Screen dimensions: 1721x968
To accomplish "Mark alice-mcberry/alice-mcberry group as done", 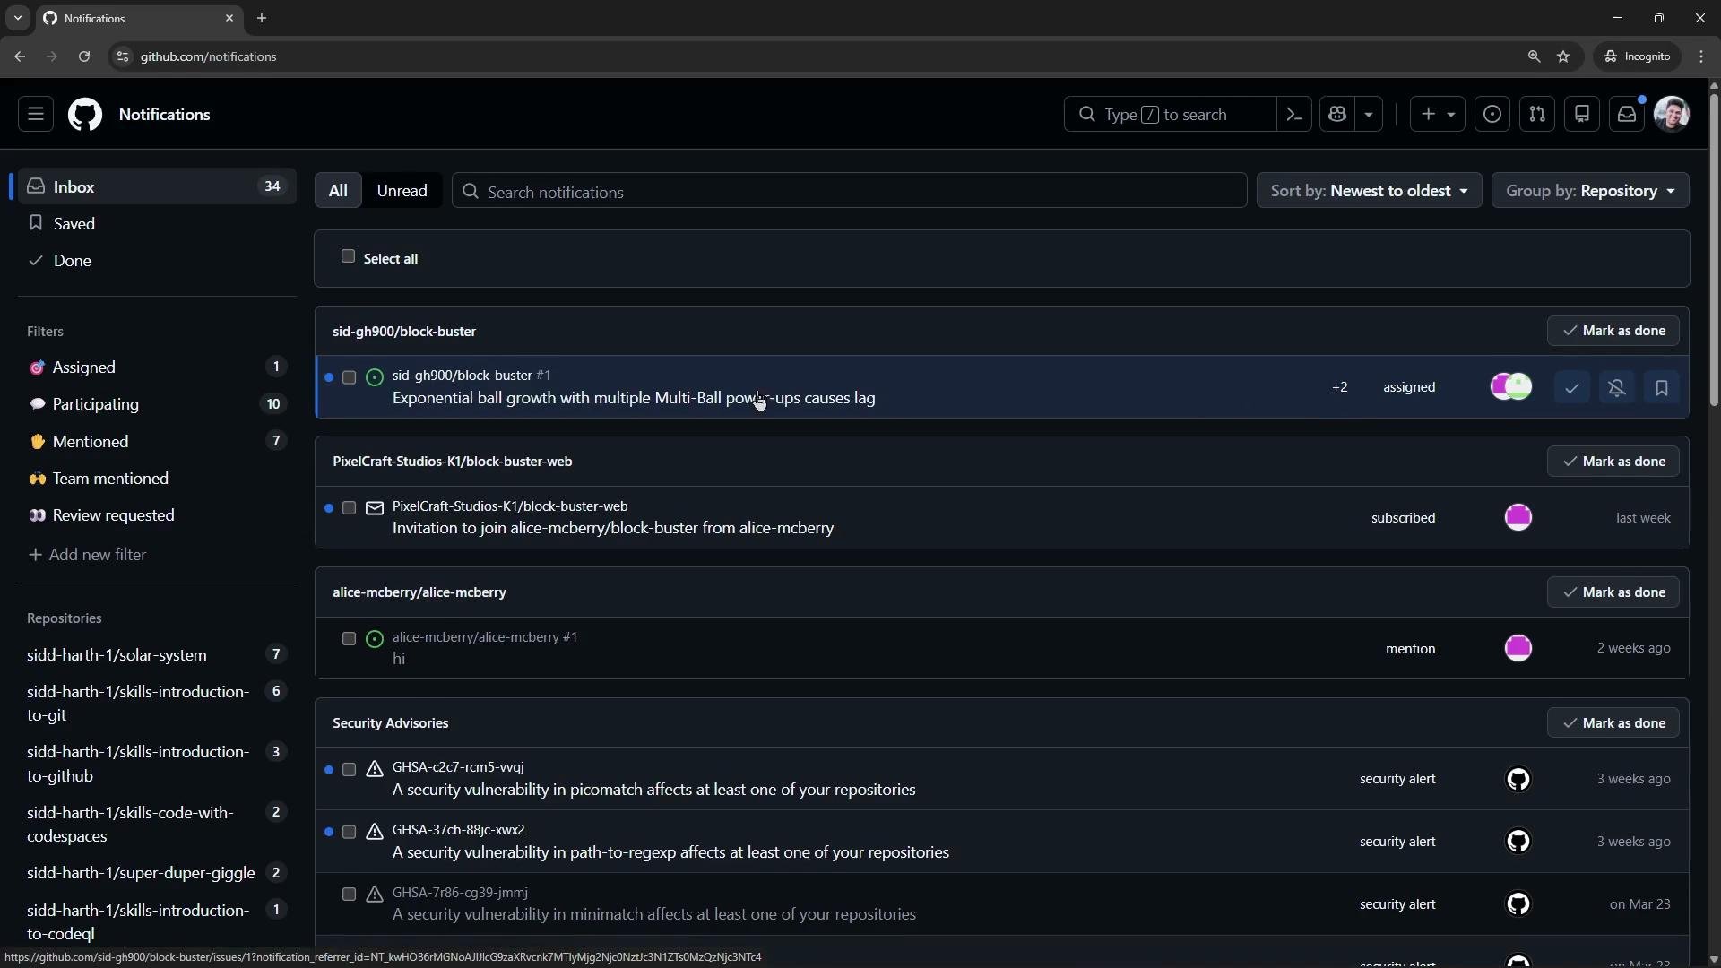I will click(1613, 592).
